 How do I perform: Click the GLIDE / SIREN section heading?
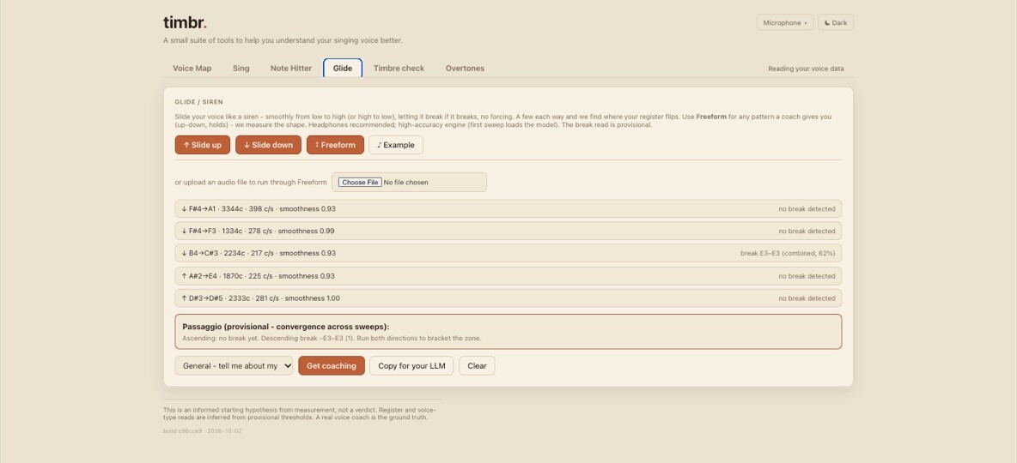point(199,102)
